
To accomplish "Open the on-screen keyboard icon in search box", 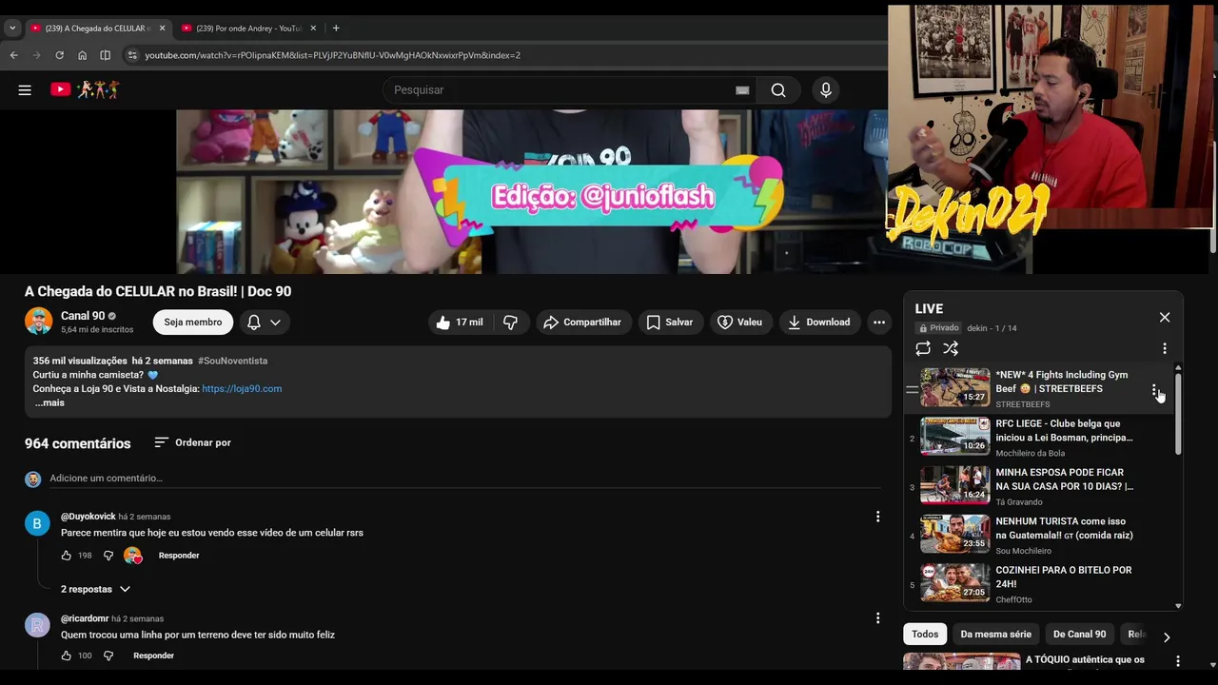I will [x=742, y=90].
